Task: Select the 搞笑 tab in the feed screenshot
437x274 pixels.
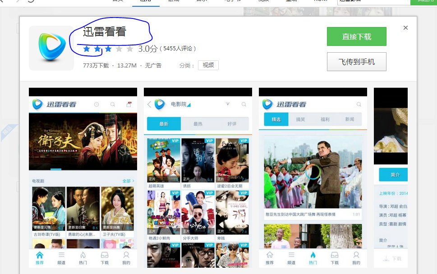Action: point(301,120)
